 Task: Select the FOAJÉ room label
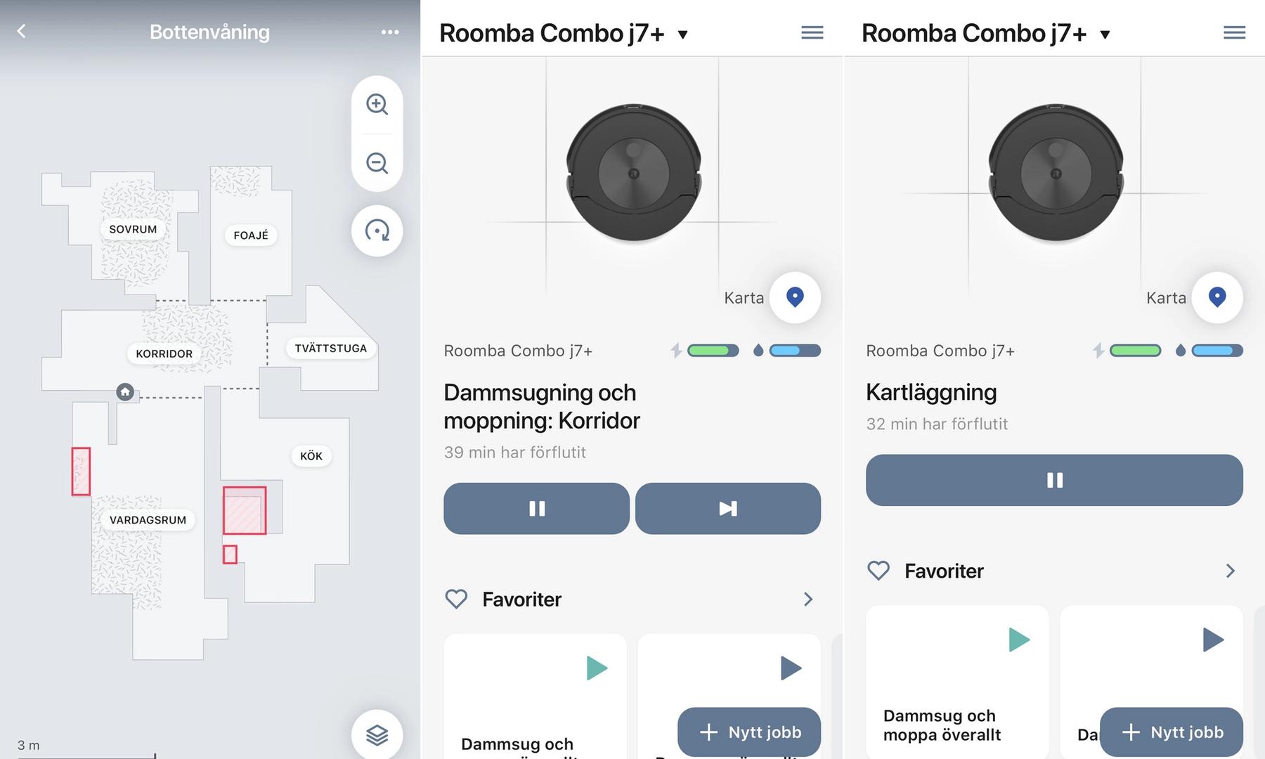pyautogui.click(x=251, y=235)
